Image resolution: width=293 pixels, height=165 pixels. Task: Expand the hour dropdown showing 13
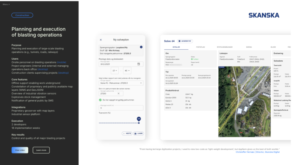click(115, 71)
